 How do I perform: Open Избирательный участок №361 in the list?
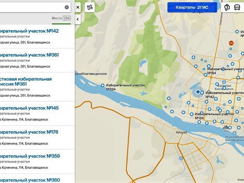pos(29,55)
